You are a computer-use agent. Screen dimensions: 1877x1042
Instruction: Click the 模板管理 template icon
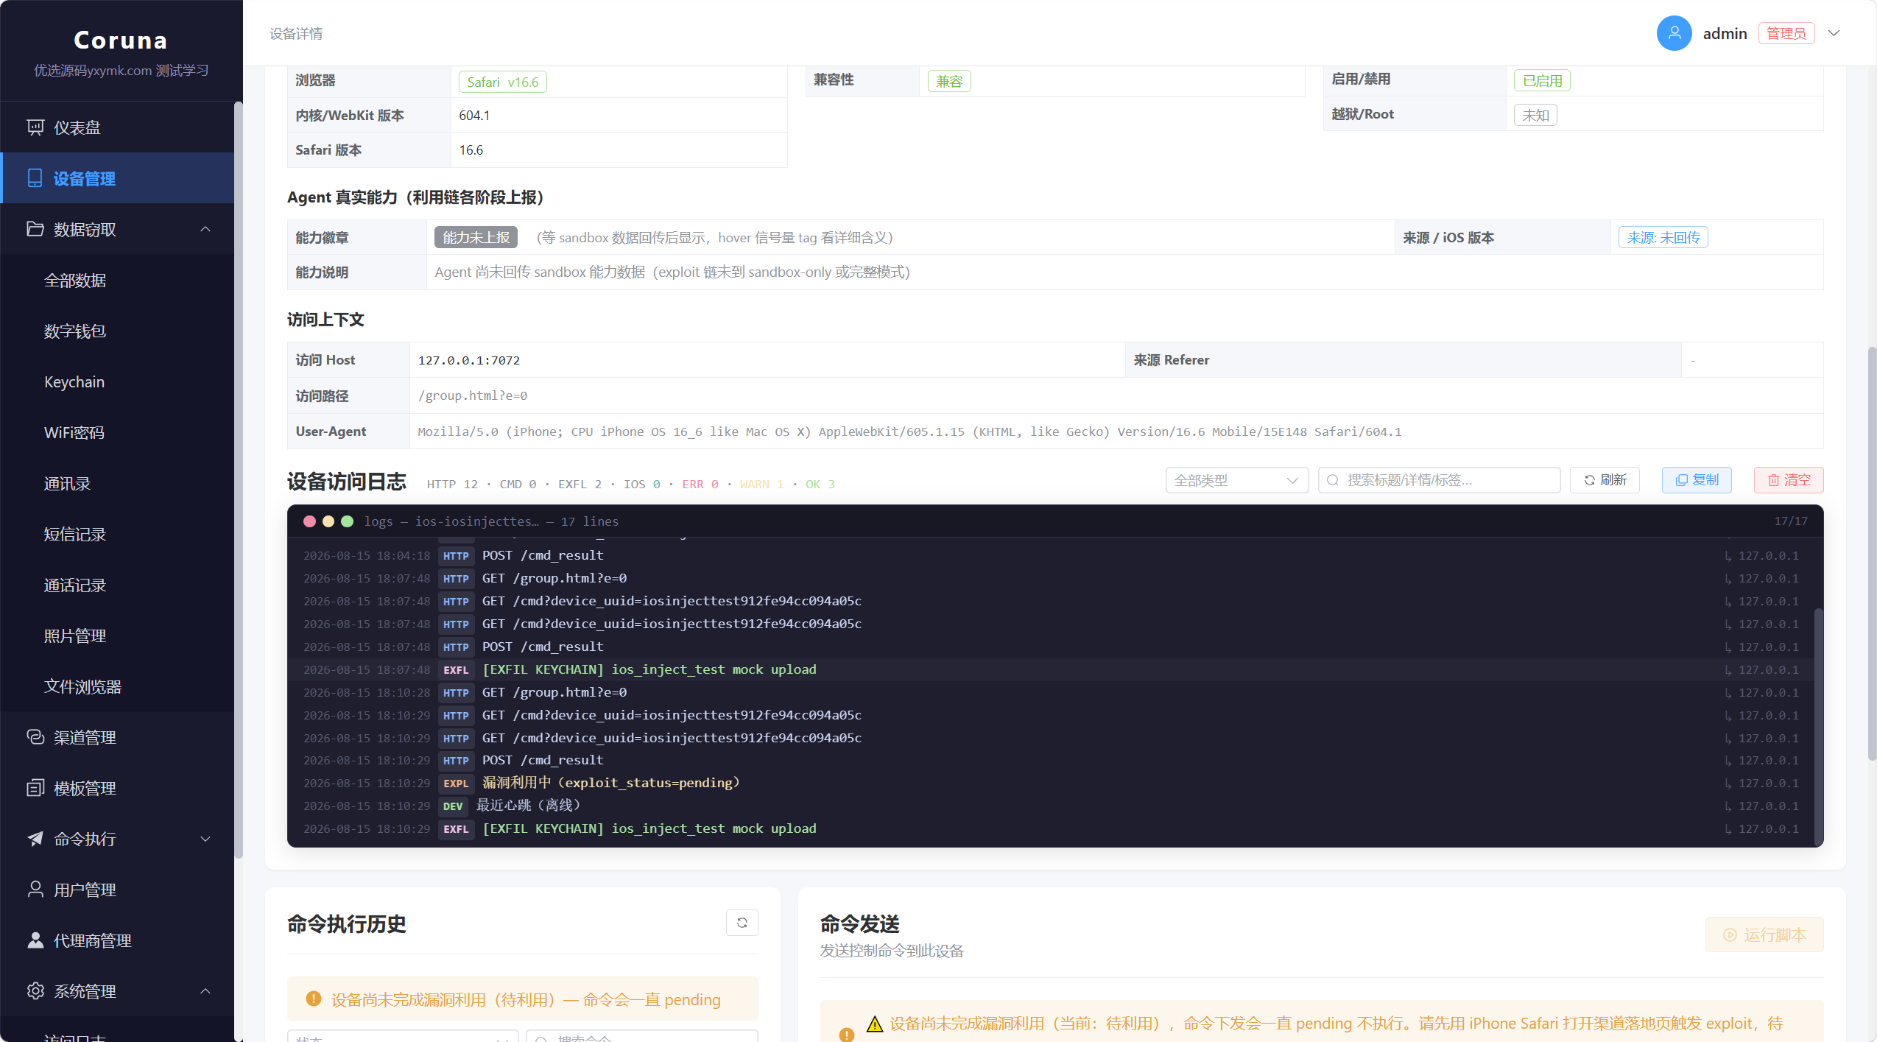(35, 788)
